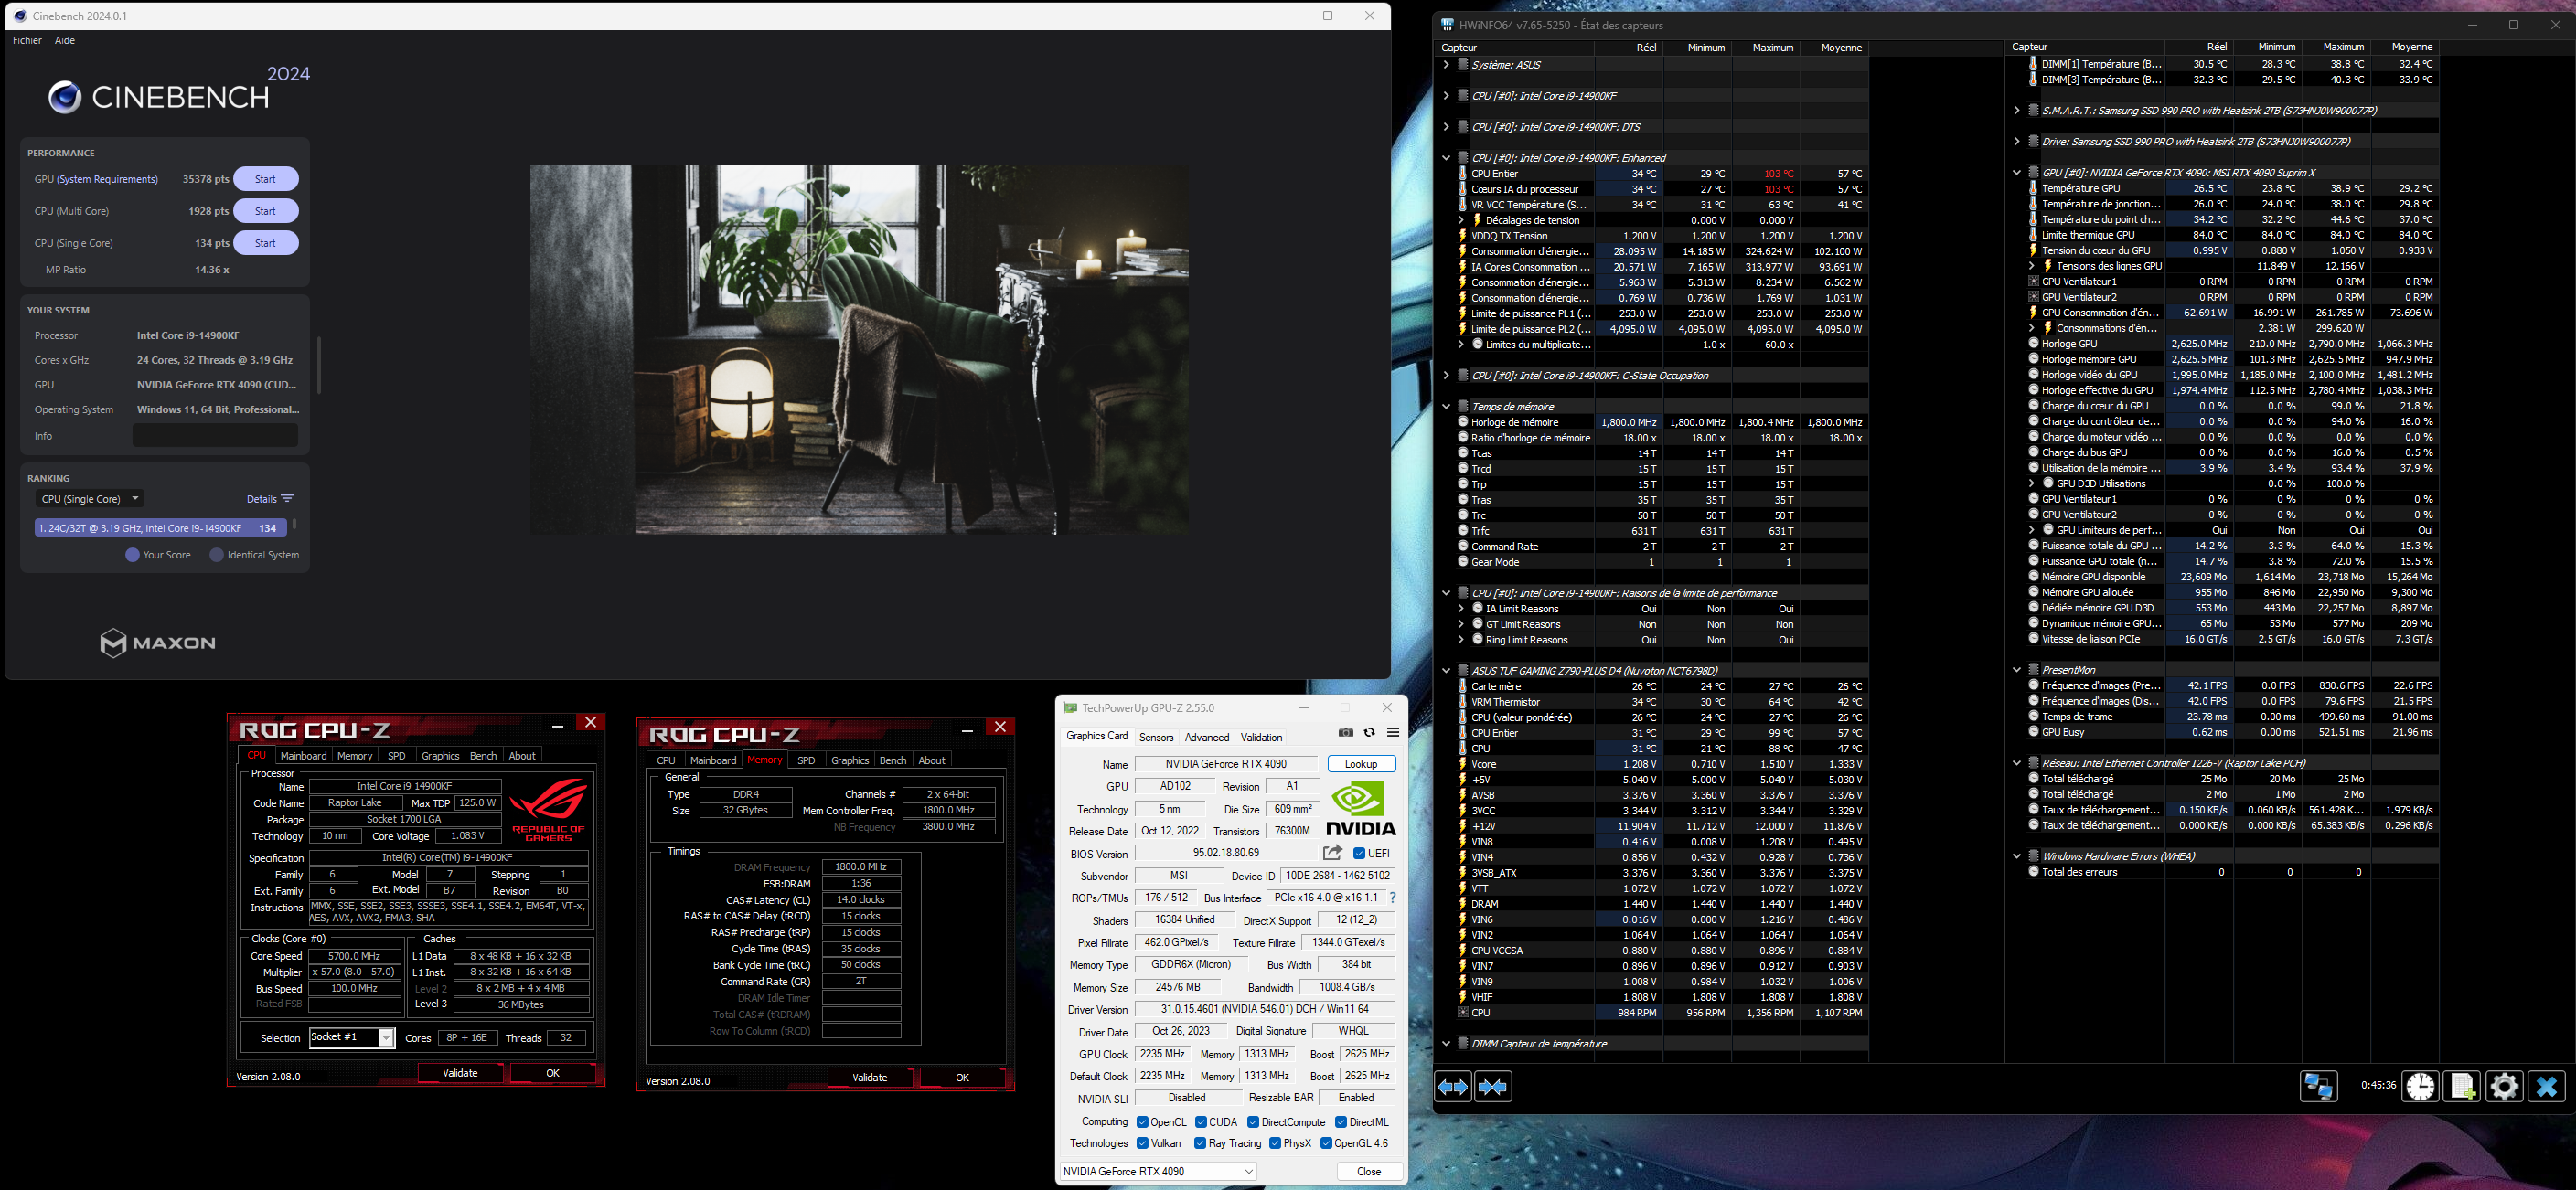Expand the DTS CPU sensor group

(x=1445, y=127)
